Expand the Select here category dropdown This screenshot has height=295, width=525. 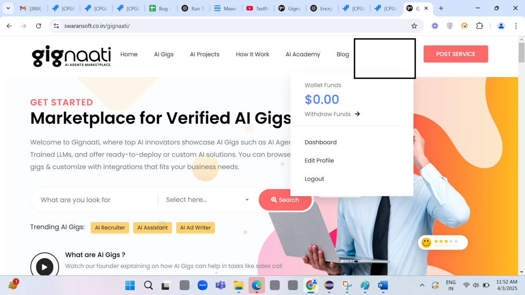[208, 200]
